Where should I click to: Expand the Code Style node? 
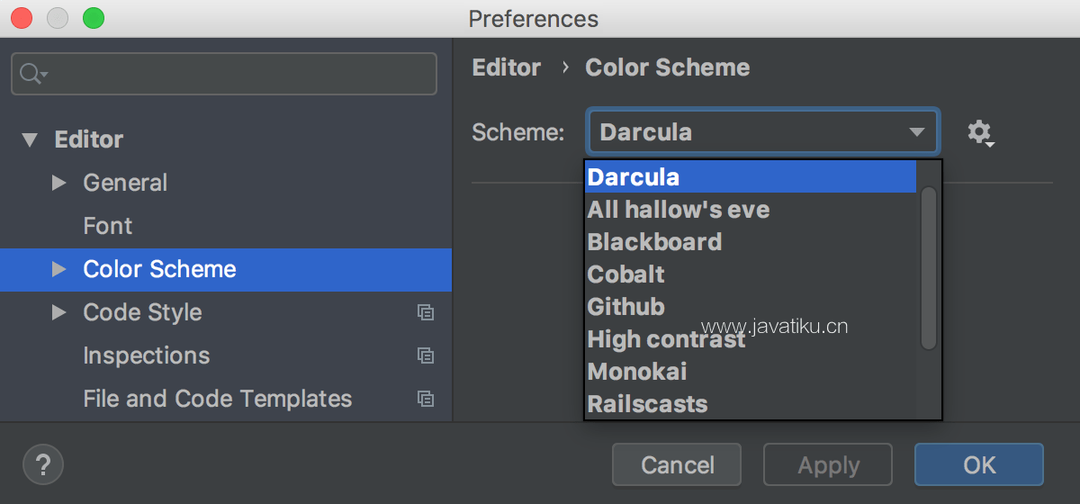point(59,312)
